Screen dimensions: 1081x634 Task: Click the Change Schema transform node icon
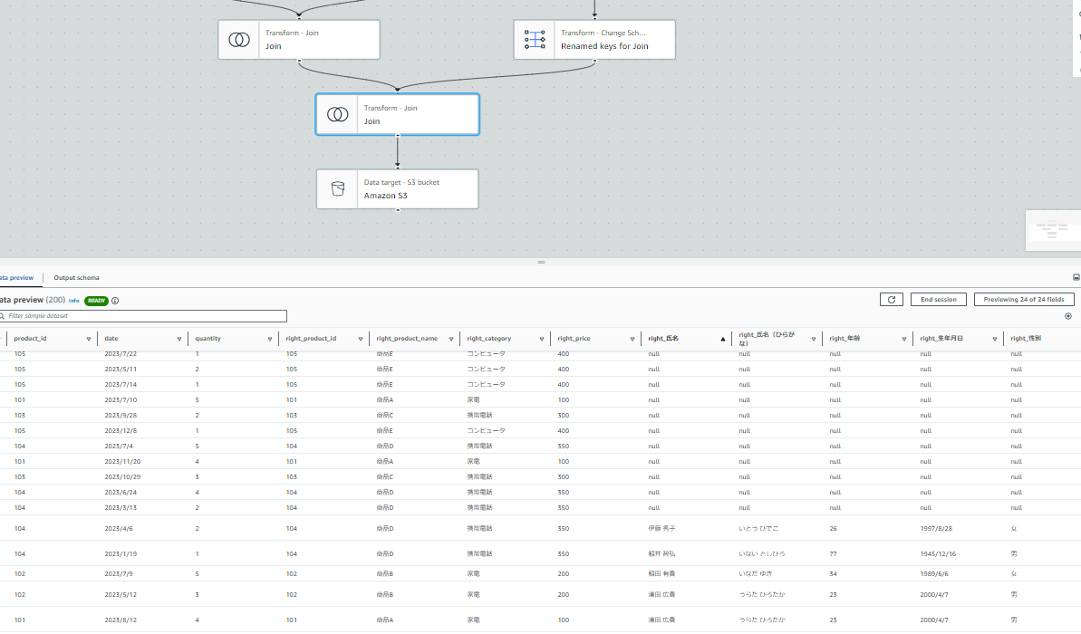[x=535, y=39]
